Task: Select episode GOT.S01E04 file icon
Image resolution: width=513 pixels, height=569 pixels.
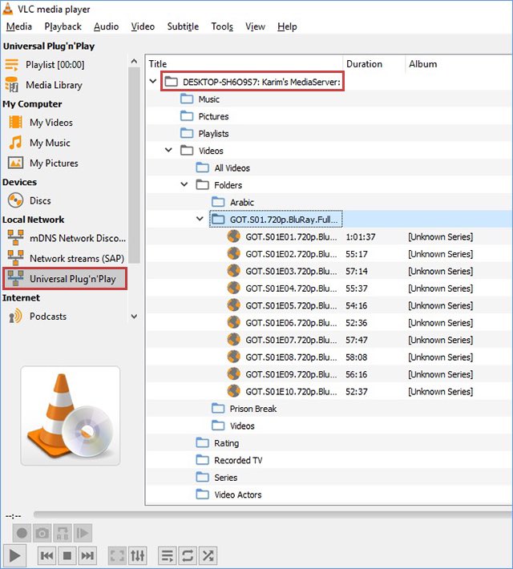Action: pyautogui.click(x=234, y=289)
